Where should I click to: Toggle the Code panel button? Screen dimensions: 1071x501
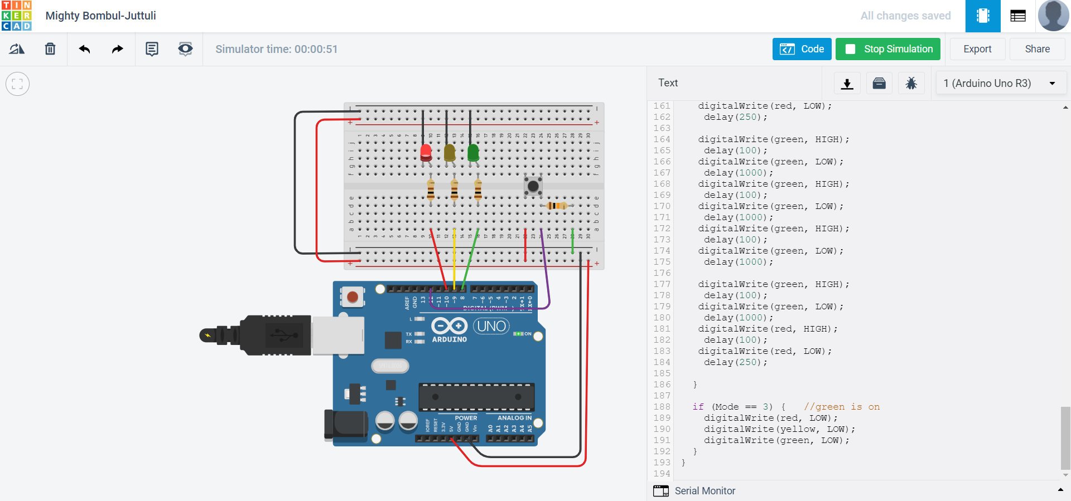[x=802, y=49]
